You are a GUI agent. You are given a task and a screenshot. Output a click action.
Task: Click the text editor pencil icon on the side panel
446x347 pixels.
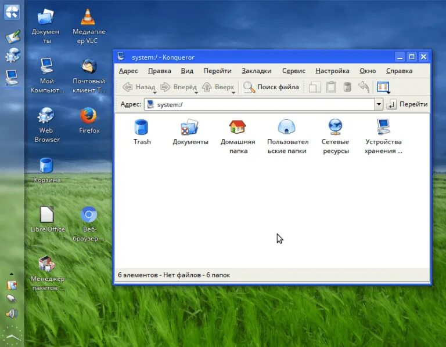click(x=13, y=36)
